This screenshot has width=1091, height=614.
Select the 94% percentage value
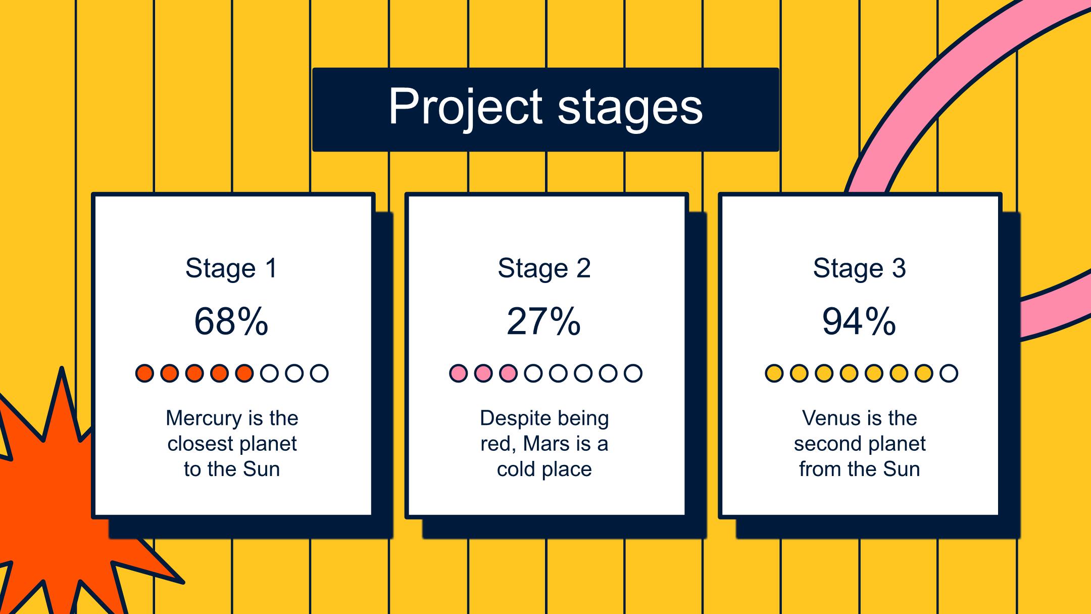[x=859, y=321]
